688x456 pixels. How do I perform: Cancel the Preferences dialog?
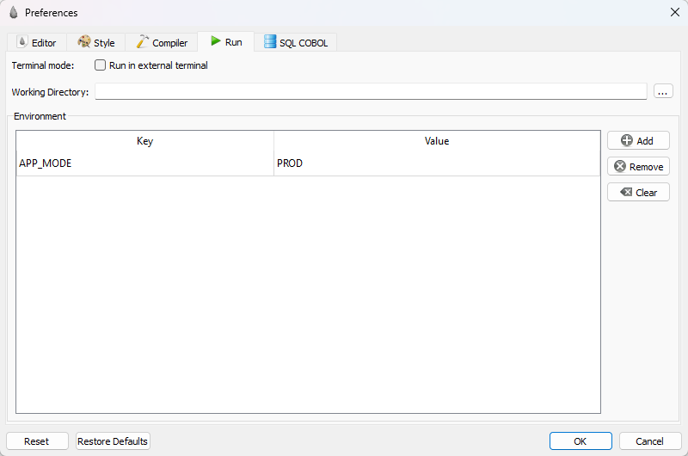tap(650, 441)
